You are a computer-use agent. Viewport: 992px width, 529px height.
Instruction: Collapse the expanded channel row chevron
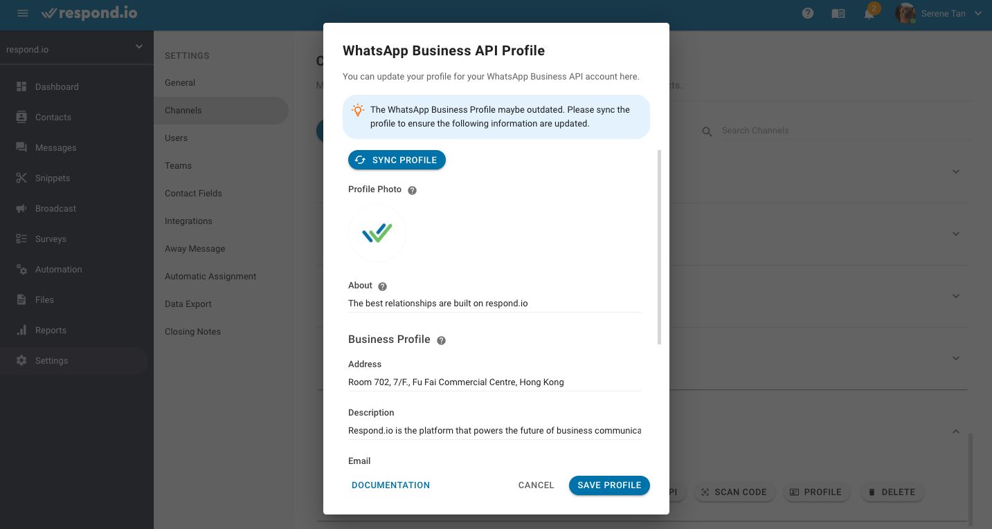tap(956, 431)
